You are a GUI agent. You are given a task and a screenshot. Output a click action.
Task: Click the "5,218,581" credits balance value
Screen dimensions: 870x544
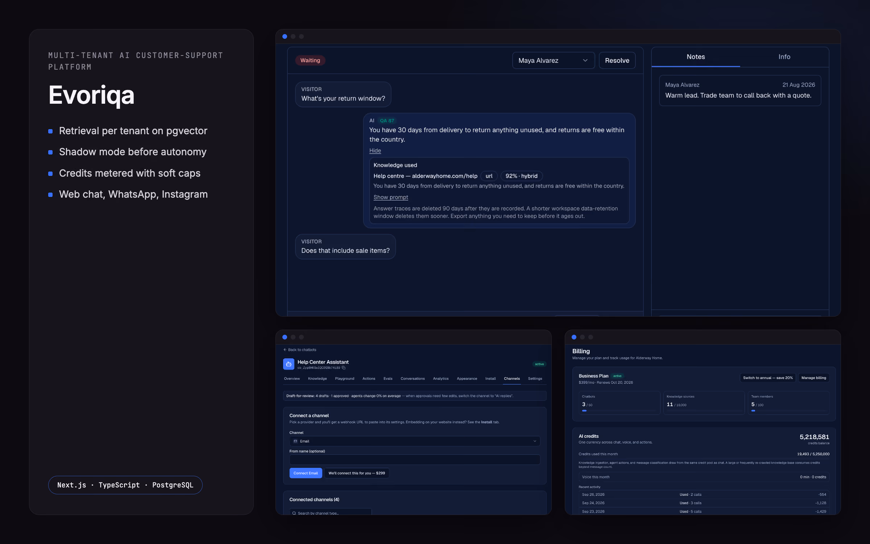814,437
